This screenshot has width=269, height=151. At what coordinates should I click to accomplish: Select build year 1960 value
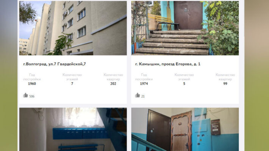click(32, 84)
